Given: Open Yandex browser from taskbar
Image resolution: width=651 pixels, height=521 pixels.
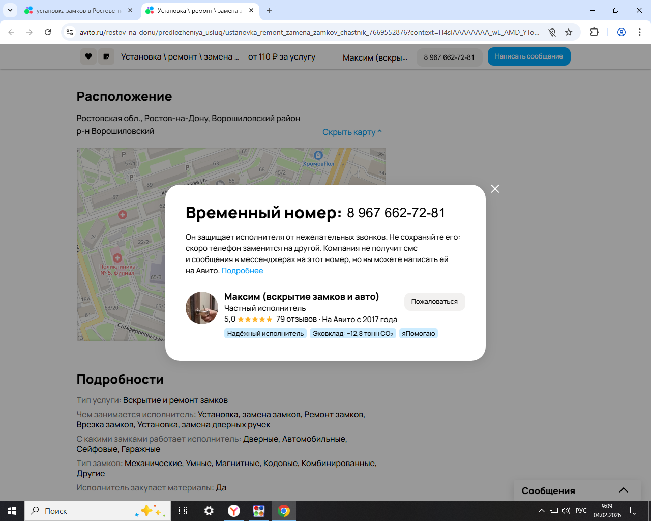Looking at the screenshot, I should [234, 511].
